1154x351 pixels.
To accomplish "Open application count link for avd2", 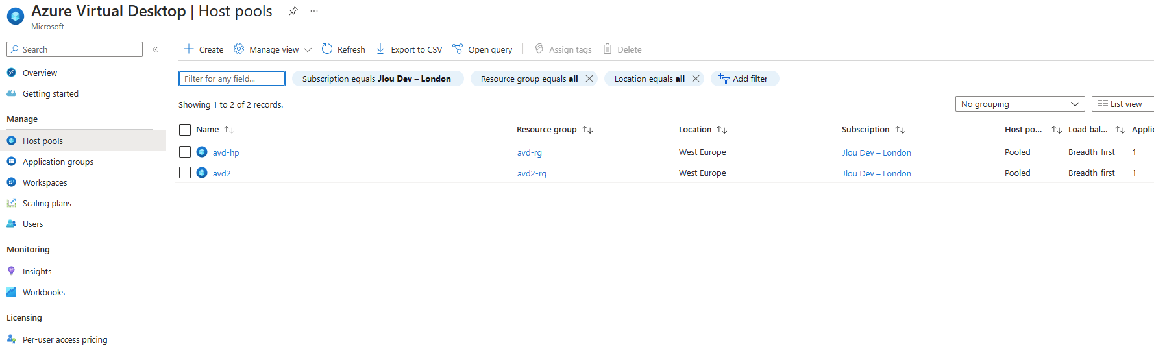I will 1134,173.
